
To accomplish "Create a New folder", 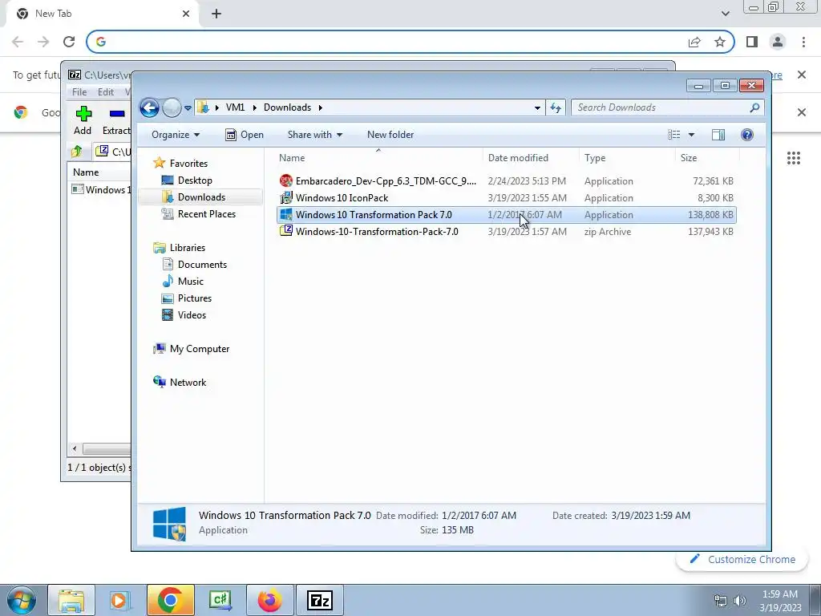I will [x=390, y=135].
